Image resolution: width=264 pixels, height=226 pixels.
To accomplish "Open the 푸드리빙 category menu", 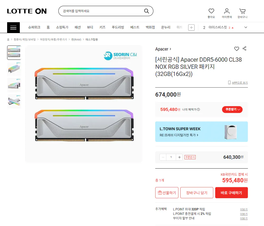I will (x=118, y=27).
